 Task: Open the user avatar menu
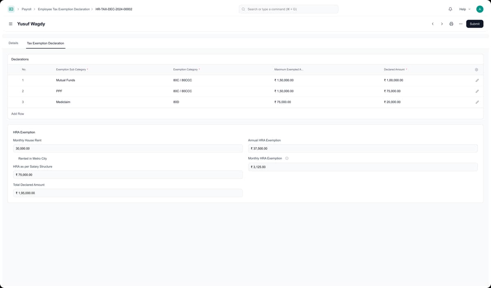coord(480,9)
